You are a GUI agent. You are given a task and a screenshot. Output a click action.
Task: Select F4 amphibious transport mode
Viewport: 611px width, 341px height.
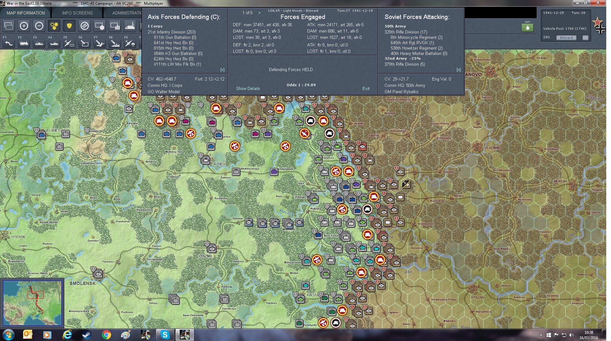click(54, 44)
